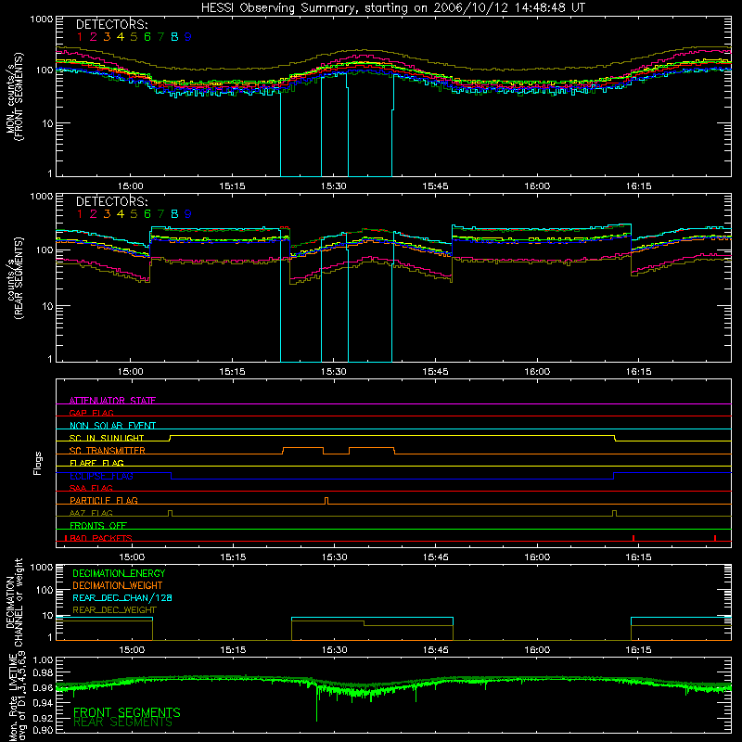Screen dimensions: 742x742
Task: Click the PARTICLE FLAG label
Action: pyautogui.click(x=104, y=501)
